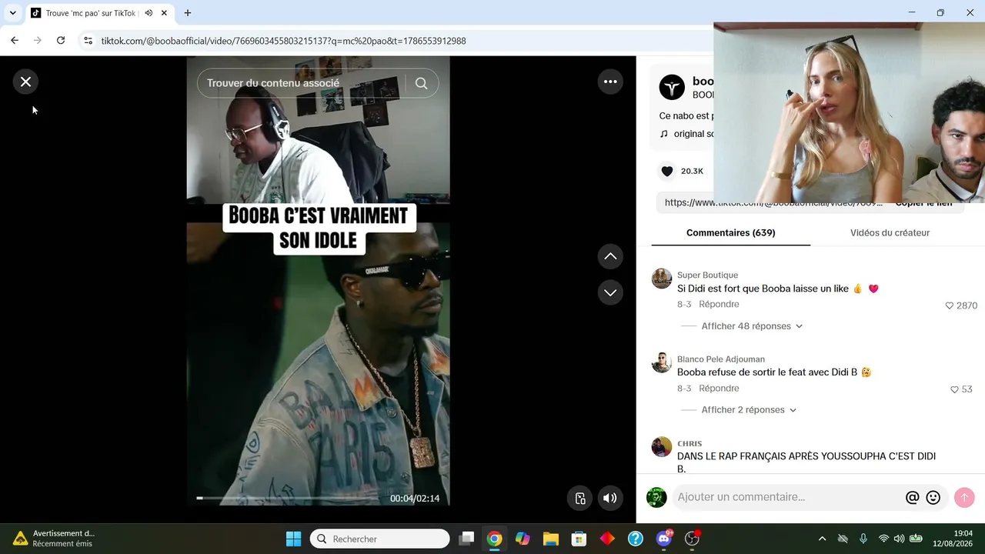
Task: Open the CHRIS username link
Action: [x=689, y=443]
